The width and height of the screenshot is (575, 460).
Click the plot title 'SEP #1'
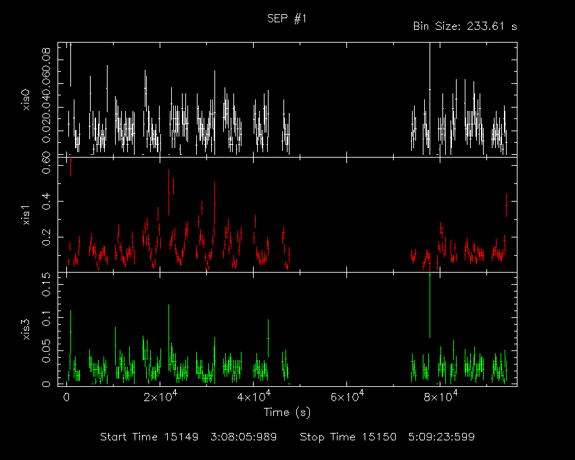(x=287, y=19)
